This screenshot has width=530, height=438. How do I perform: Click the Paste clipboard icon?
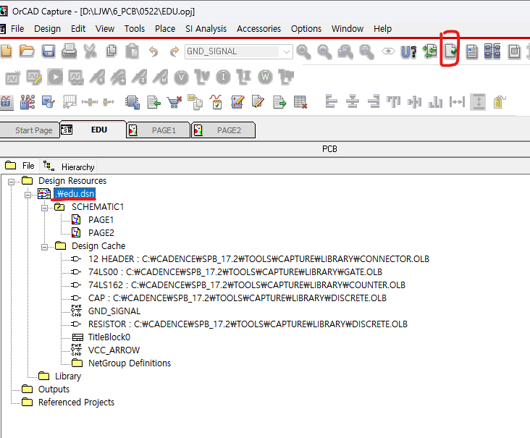[x=132, y=51]
